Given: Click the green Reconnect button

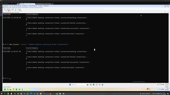Looking at the screenshot, I should (x=46, y=6).
